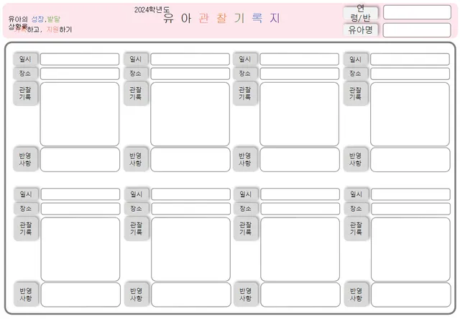
Task: Click 장소 field in top row's second block
Action: click(x=190, y=73)
